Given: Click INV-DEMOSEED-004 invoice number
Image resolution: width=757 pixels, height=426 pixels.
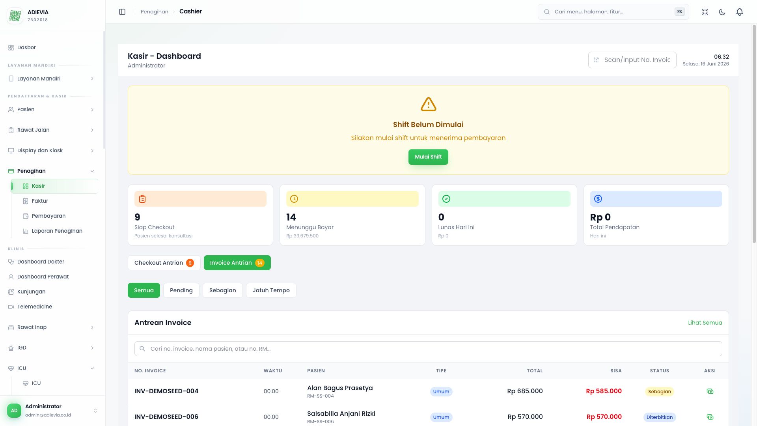Looking at the screenshot, I should [x=166, y=391].
